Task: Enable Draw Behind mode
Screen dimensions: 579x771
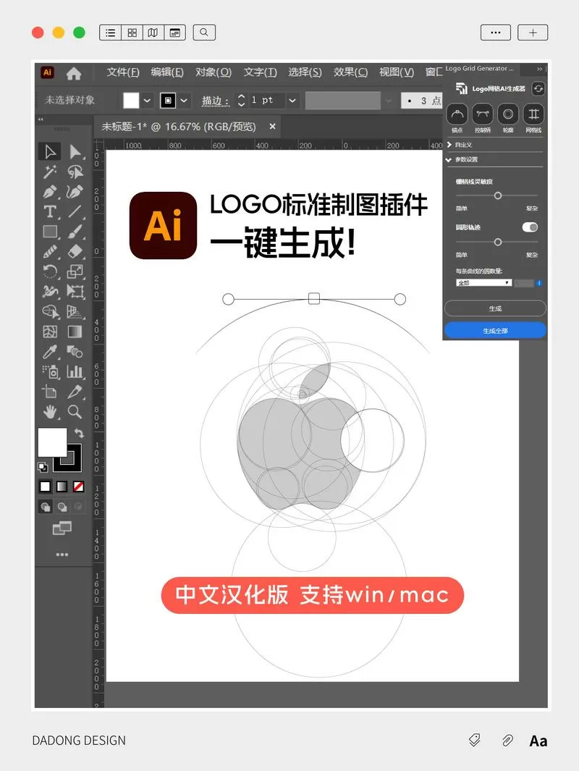Action: pyautogui.click(x=62, y=507)
